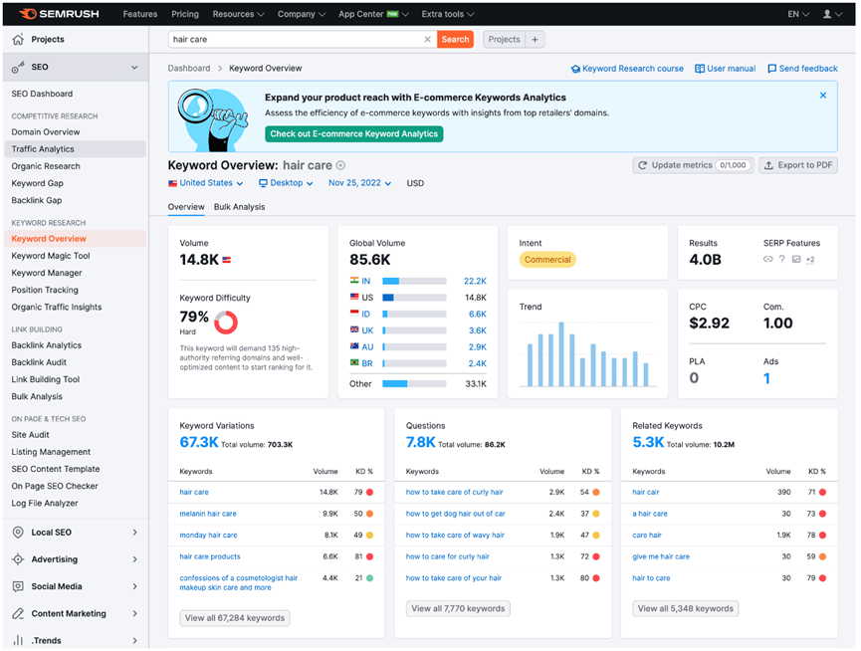Screen dimensions: 861x651
Task: Click the Keyword Difficulty donut chart
Action: [226, 323]
